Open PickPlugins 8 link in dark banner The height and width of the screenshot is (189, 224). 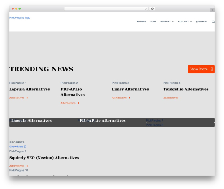pyautogui.click(x=155, y=125)
